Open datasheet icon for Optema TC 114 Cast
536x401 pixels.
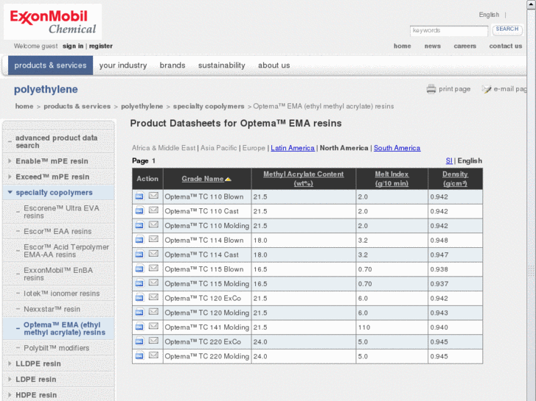pyautogui.click(x=139, y=255)
